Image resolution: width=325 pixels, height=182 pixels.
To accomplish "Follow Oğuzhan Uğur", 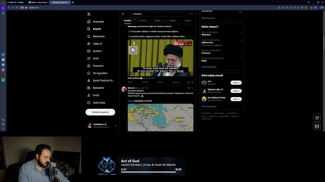I will [x=236, y=91].
